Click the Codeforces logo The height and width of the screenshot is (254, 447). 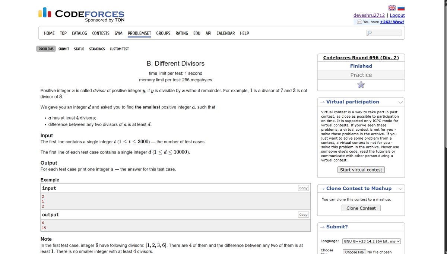click(81, 14)
